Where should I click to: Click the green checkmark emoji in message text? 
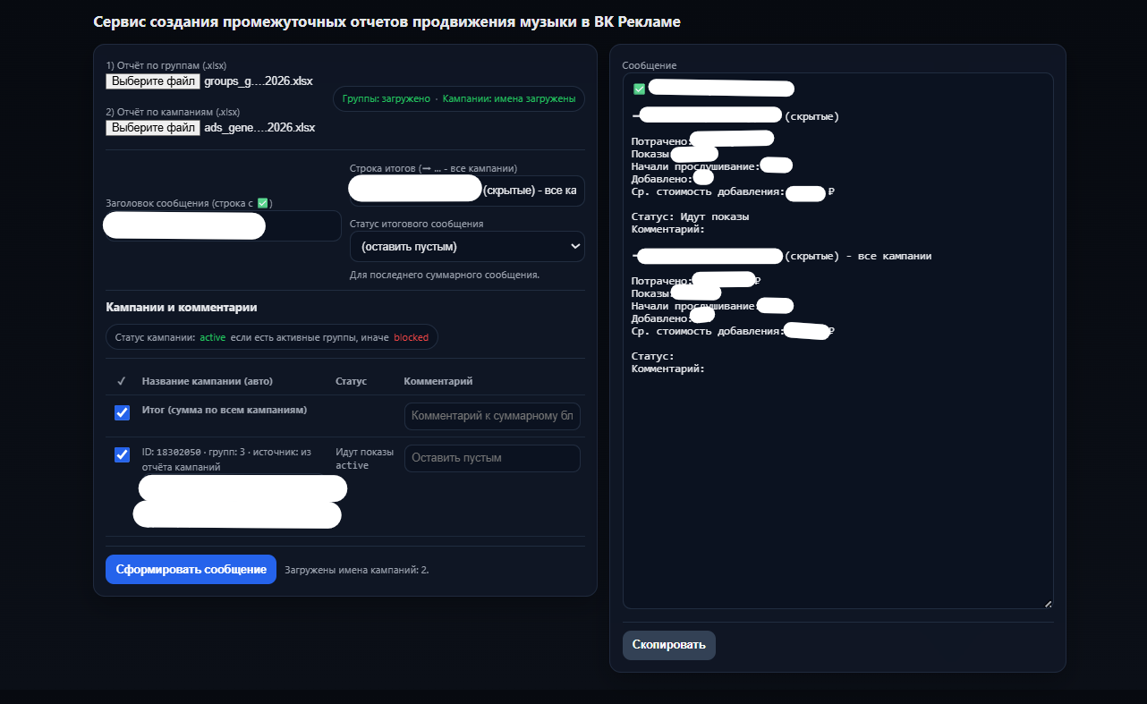[639, 89]
